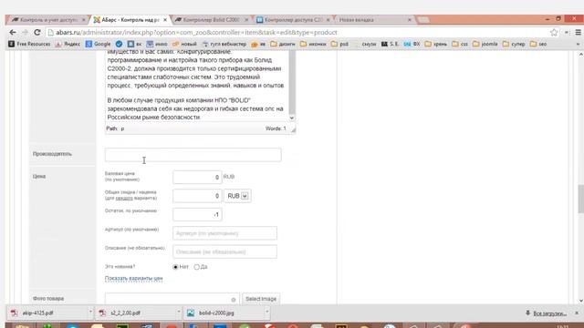
Task: Open the Google bookmark
Action: [99, 44]
